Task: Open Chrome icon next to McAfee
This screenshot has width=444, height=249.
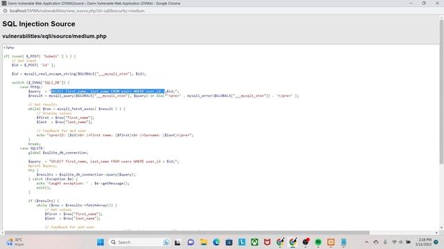Action: pyautogui.click(x=280, y=242)
